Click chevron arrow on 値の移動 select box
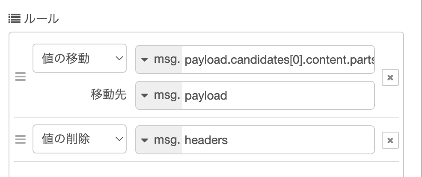422x177 pixels. [119, 58]
